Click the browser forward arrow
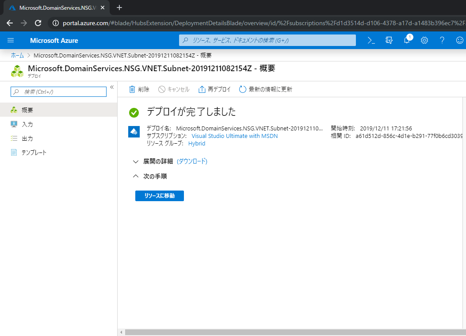The width and height of the screenshot is (466, 336). coord(24,23)
